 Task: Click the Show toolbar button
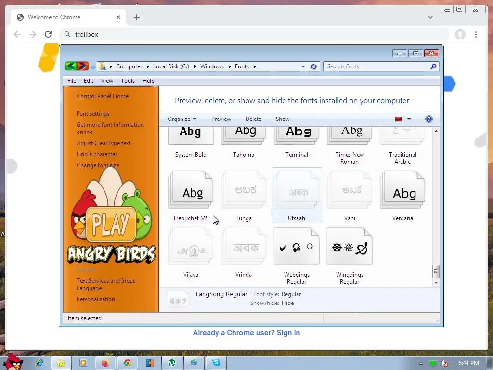(283, 119)
